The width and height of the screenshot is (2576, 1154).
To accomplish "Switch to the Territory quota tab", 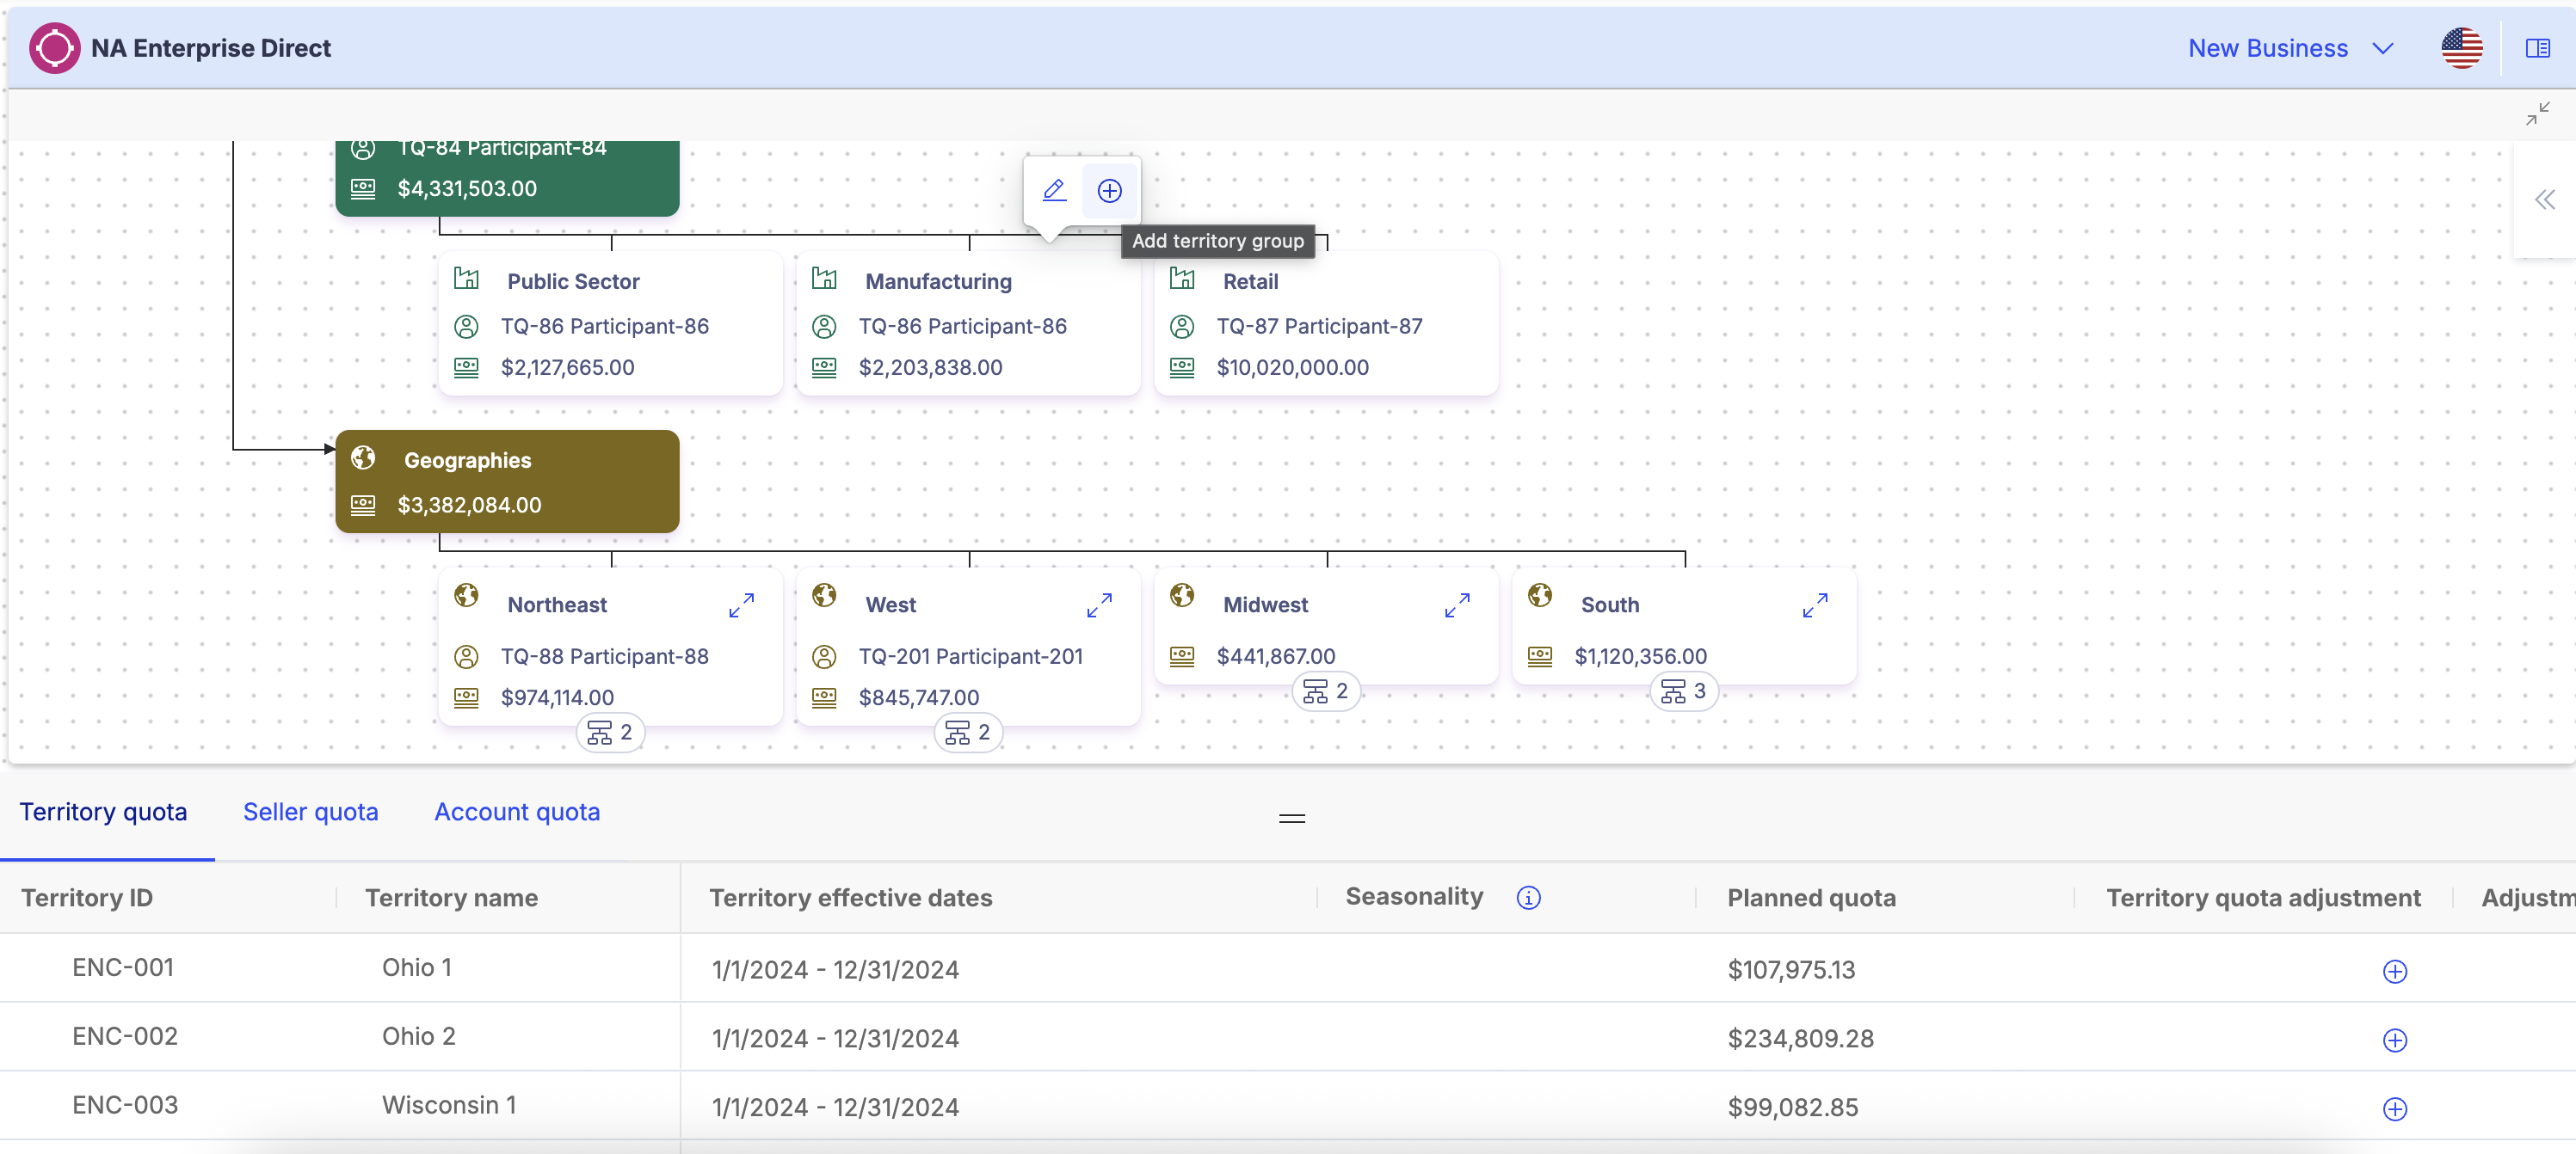I will click(104, 813).
